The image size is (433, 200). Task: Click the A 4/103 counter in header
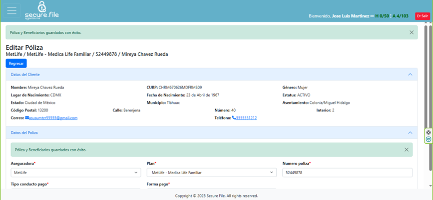[x=401, y=16]
